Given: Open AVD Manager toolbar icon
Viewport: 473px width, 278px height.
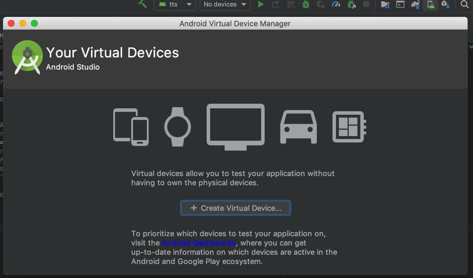Looking at the screenshot, I should [x=431, y=5].
